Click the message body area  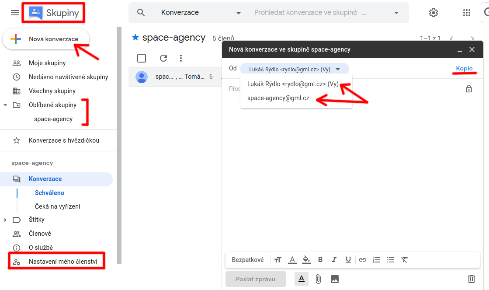pos(352,175)
